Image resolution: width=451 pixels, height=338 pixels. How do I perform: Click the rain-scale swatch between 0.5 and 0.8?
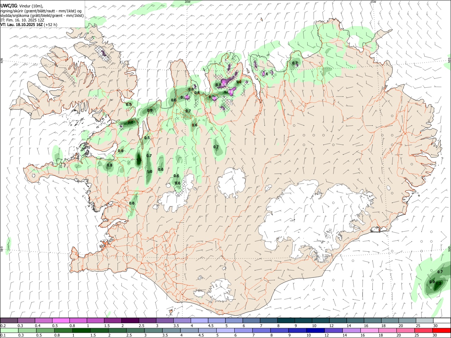pos(45,330)
